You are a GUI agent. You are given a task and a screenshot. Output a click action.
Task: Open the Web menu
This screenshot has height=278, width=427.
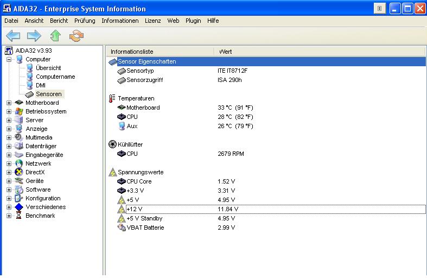(x=173, y=21)
